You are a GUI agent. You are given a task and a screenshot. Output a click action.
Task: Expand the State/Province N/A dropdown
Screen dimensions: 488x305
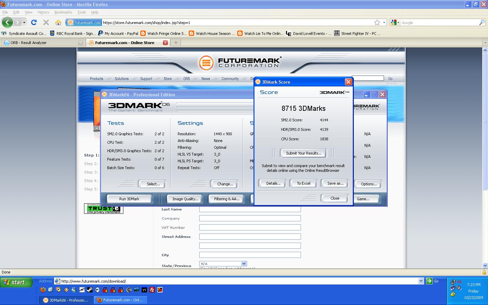[244, 264]
